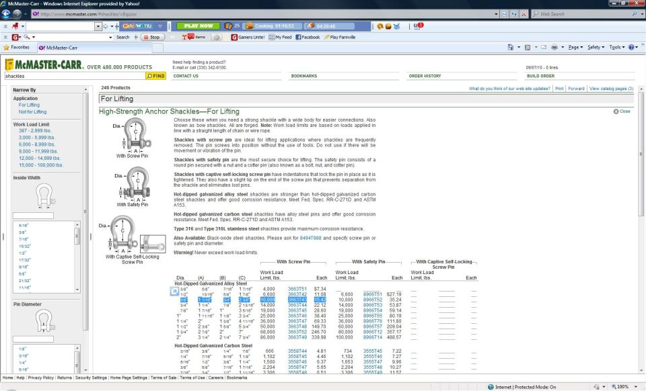This screenshot has width=646, height=391.
Task: Click the My Feed toolbar icon
Action: pyautogui.click(x=280, y=37)
